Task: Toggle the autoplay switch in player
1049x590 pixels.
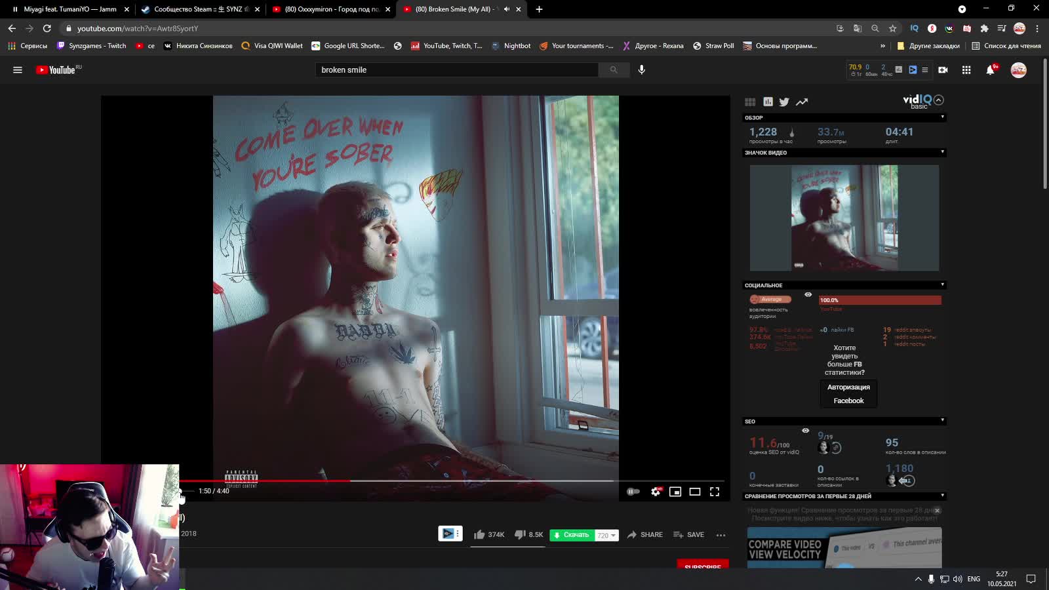Action: pyautogui.click(x=633, y=492)
